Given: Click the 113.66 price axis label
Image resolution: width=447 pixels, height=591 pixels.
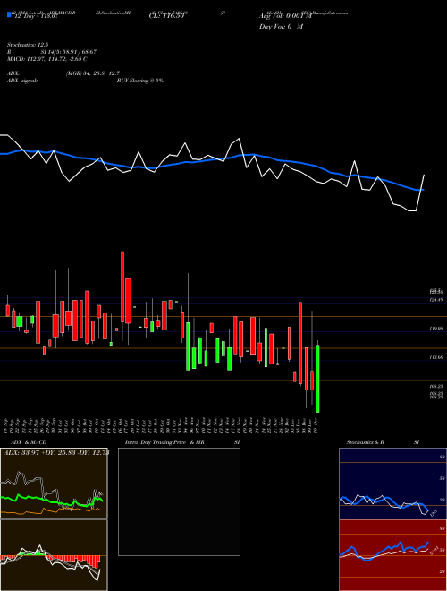Looking at the screenshot, I should (x=436, y=356).
